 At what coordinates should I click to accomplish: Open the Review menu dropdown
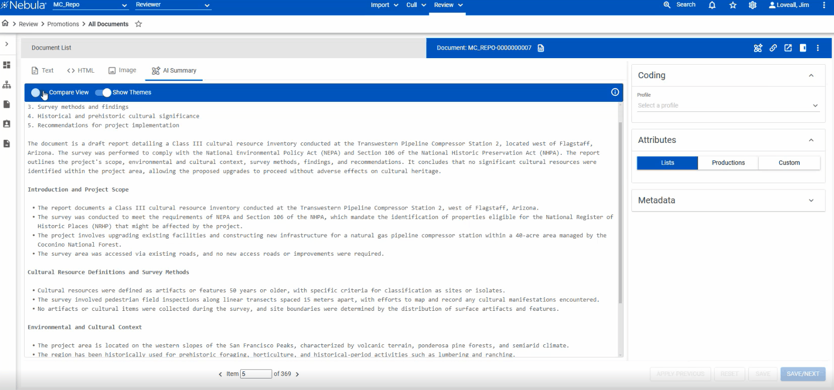[x=448, y=5]
